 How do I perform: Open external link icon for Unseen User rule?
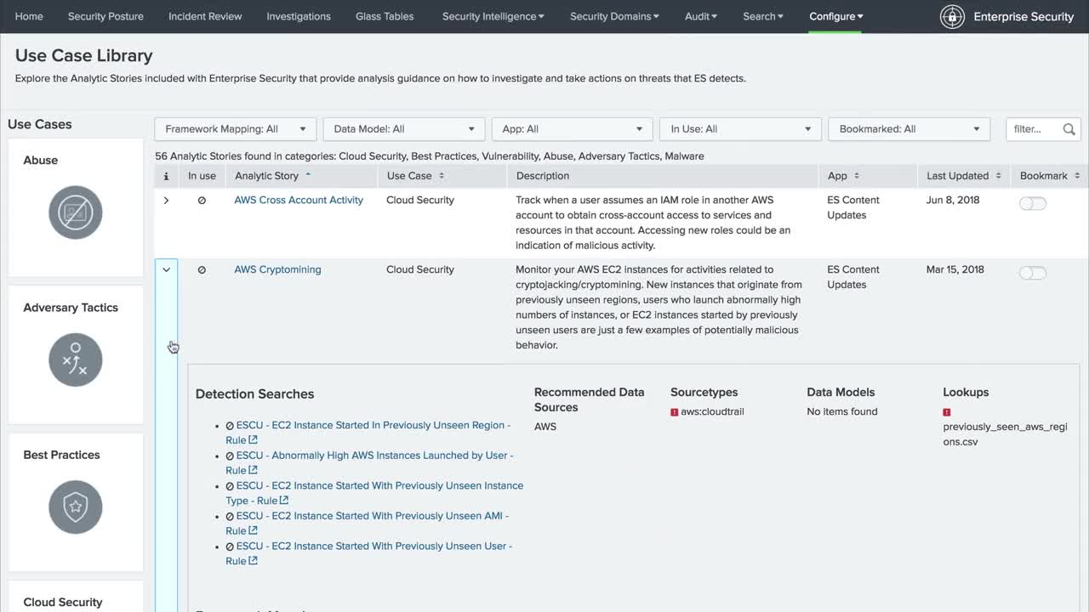pyautogui.click(x=253, y=561)
